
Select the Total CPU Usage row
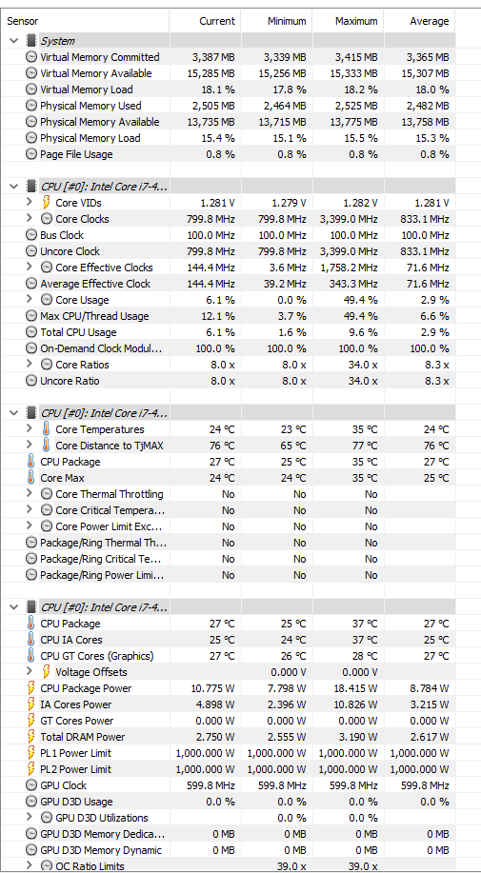[229, 332]
